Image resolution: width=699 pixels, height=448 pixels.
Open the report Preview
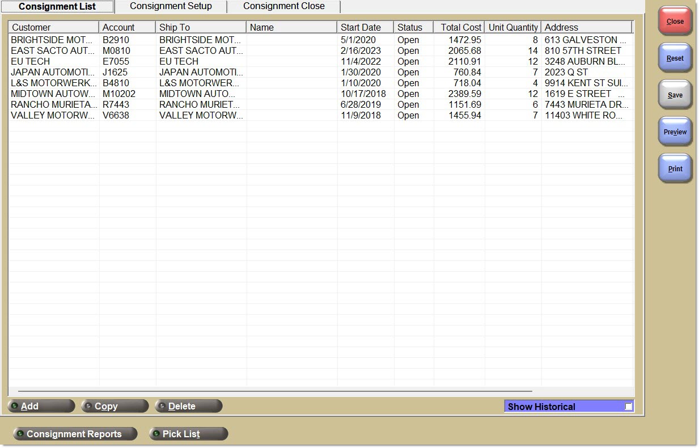tap(675, 132)
